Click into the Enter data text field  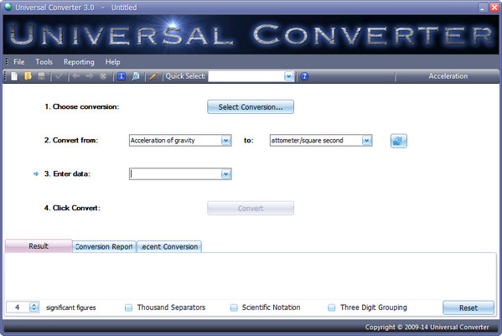(x=175, y=174)
